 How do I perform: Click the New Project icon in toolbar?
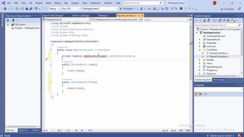(x=17, y=9)
